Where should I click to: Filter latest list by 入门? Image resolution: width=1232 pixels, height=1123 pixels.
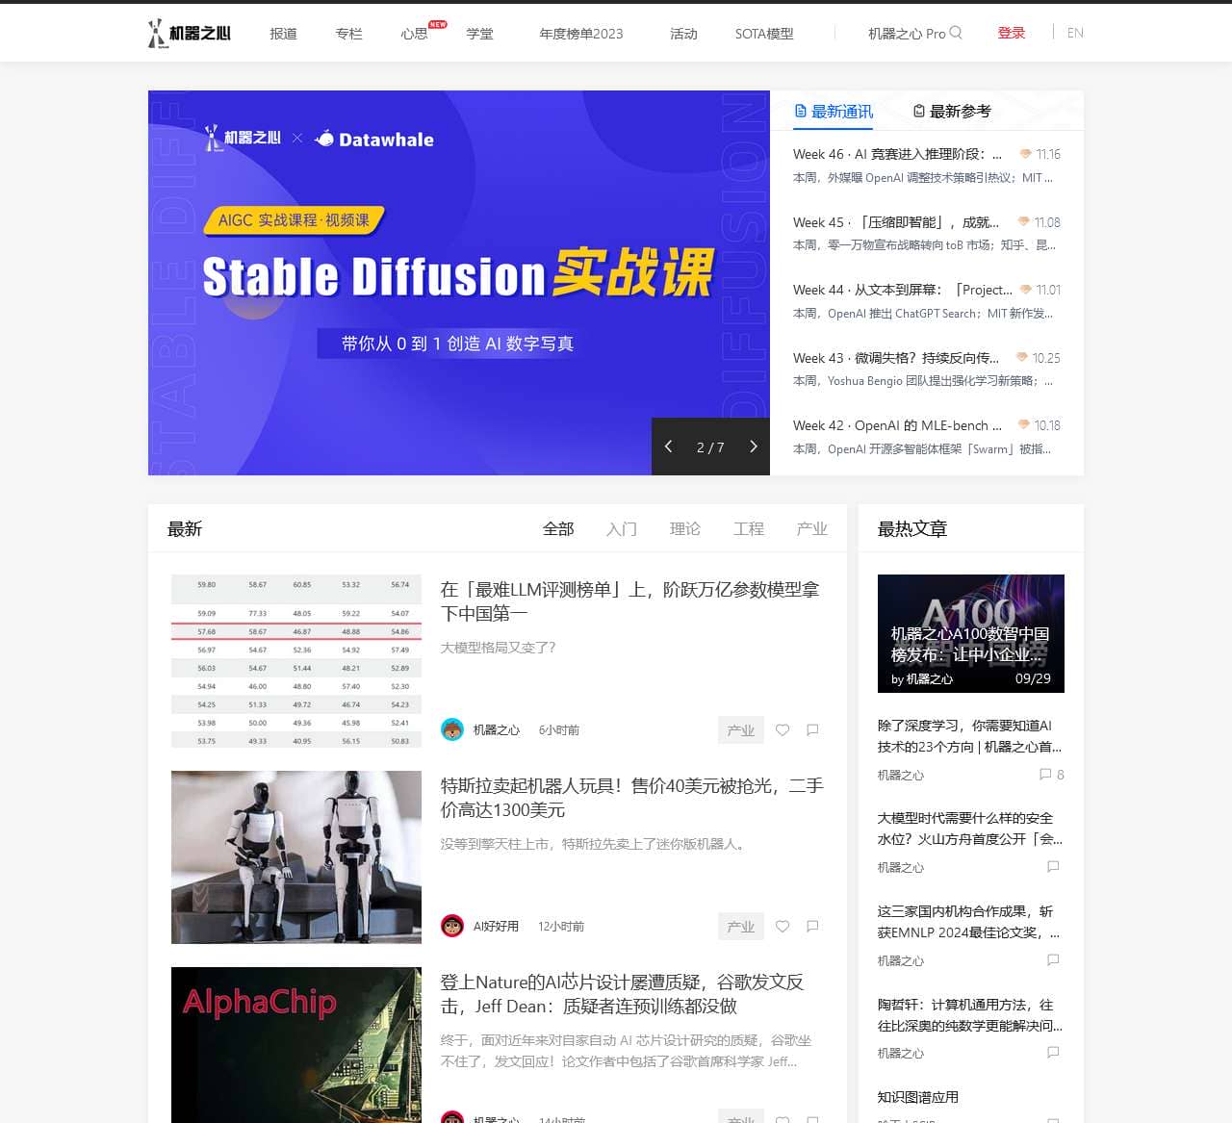(622, 528)
